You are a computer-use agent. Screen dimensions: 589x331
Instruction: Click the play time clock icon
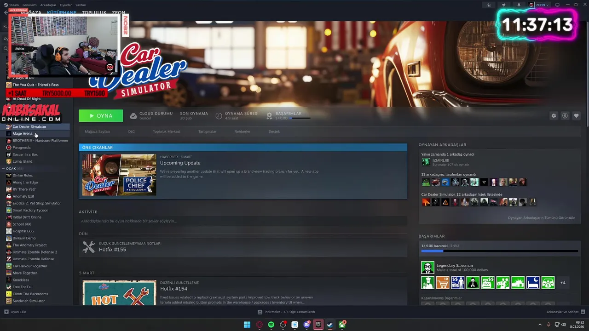point(219,116)
